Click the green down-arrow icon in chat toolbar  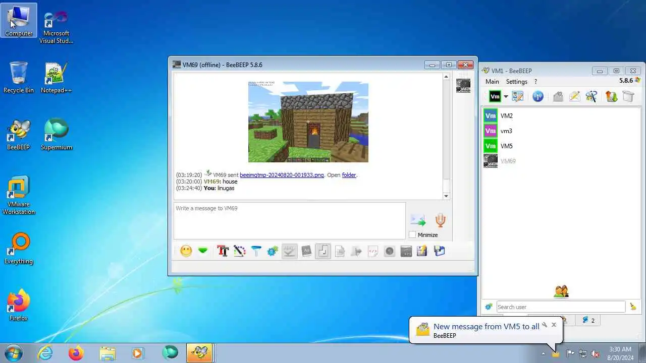203,251
